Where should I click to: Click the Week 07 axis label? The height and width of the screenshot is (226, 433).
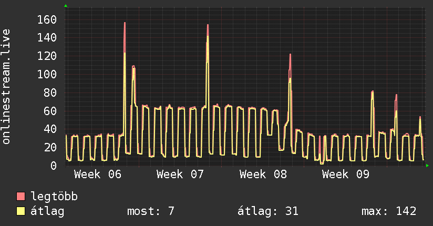point(180,174)
